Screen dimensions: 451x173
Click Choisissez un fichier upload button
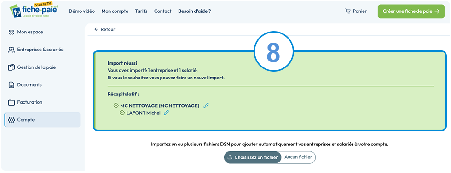point(253,157)
